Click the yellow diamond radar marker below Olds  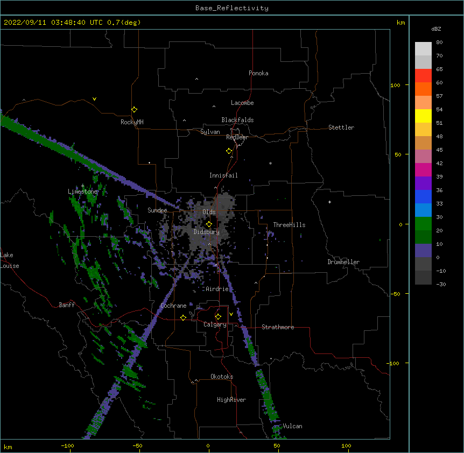(209, 224)
